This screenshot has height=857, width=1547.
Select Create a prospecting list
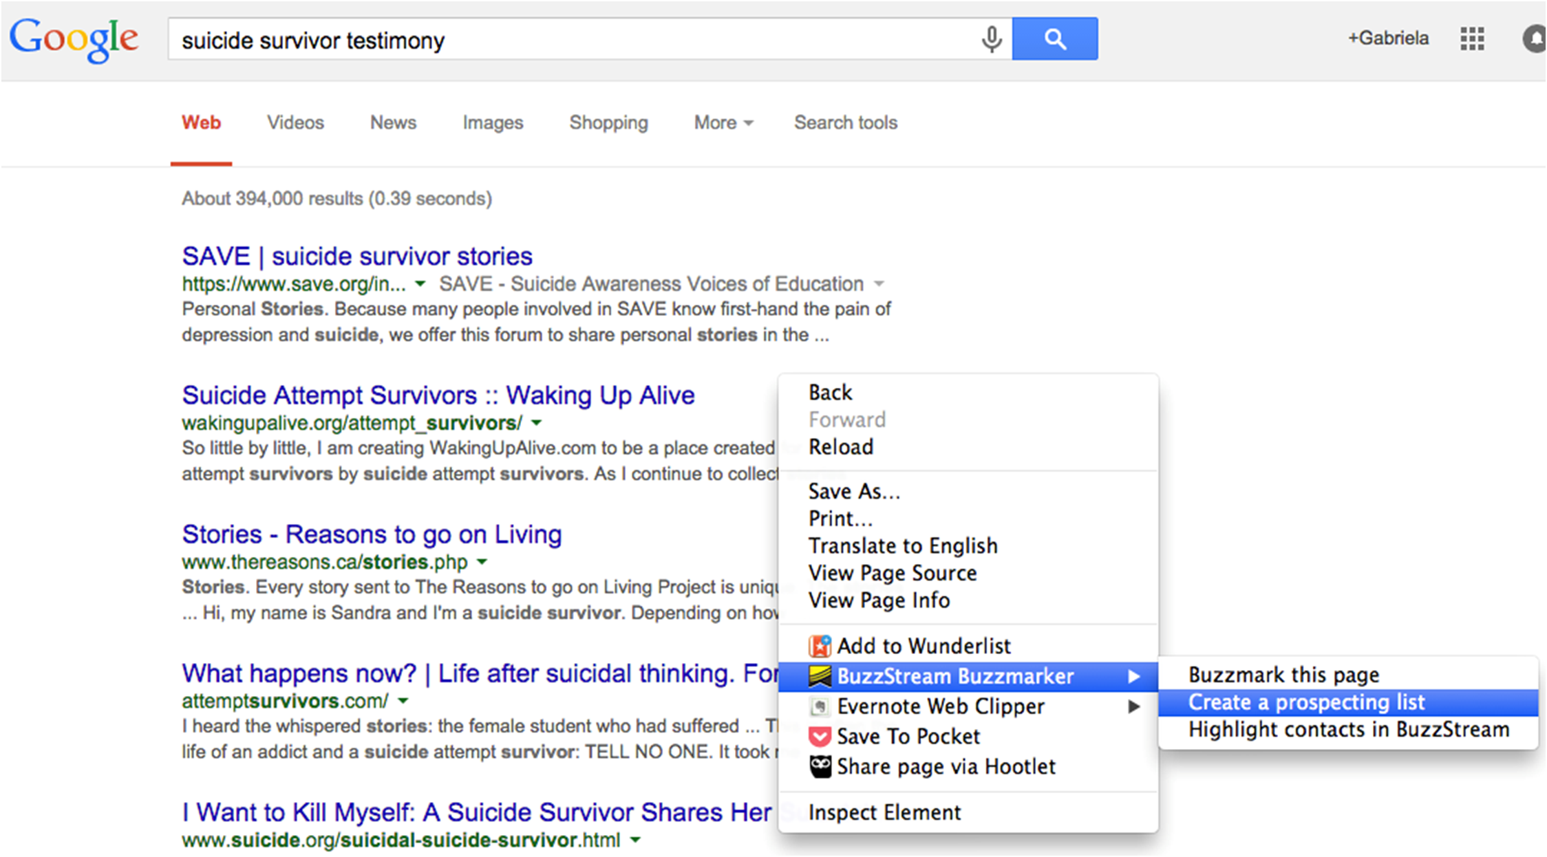tap(1306, 702)
